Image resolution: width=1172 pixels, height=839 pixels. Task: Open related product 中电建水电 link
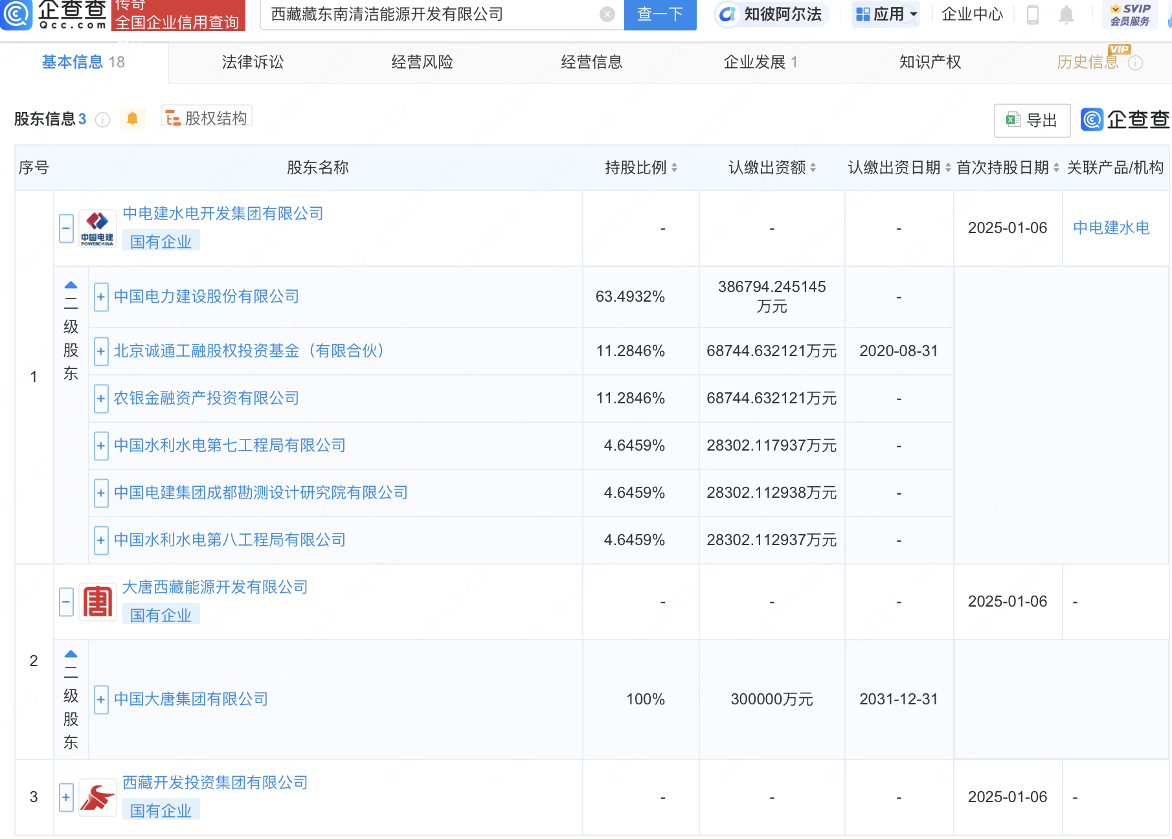point(1112,228)
